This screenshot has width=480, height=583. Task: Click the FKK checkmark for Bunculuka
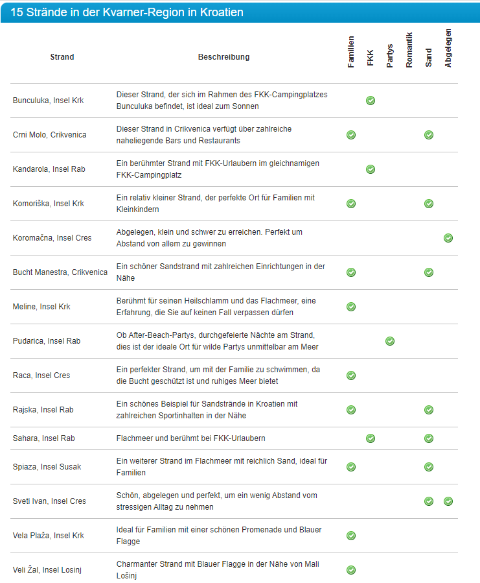(371, 101)
